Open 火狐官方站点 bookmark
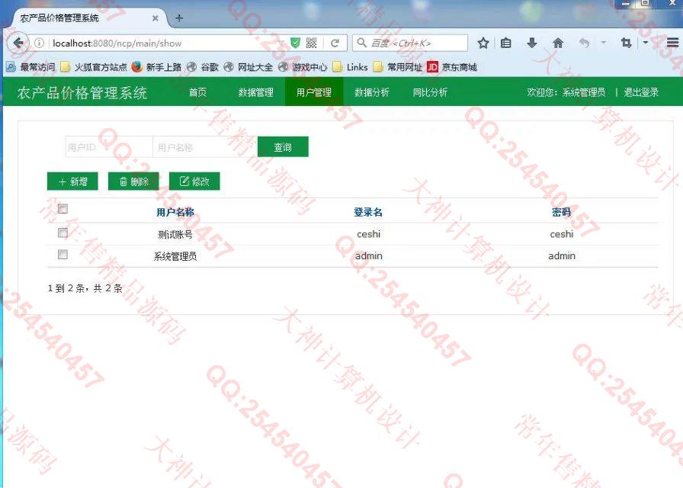 point(94,67)
